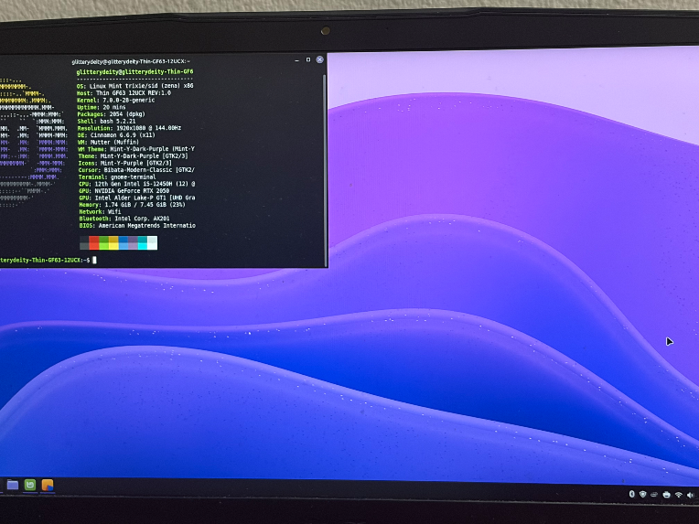The height and width of the screenshot is (524, 699).
Task: Click the "DE: Cinnamon 6.6.9" line
Action: coord(116,135)
